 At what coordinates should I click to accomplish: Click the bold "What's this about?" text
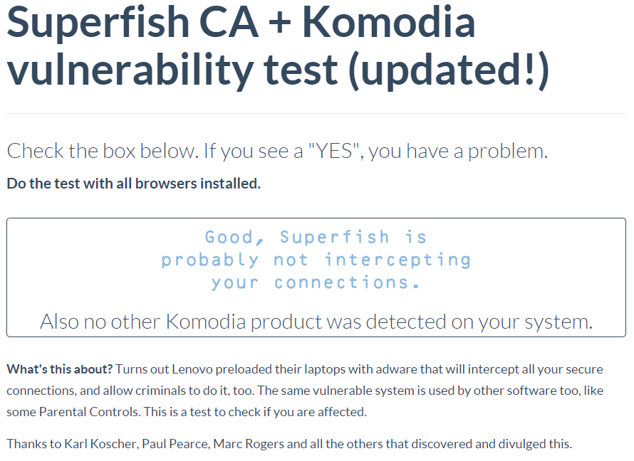tap(59, 369)
